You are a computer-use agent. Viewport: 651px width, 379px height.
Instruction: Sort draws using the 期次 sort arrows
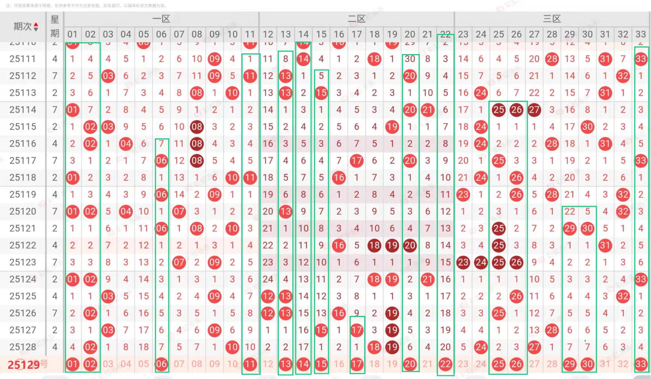[x=36, y=27]
